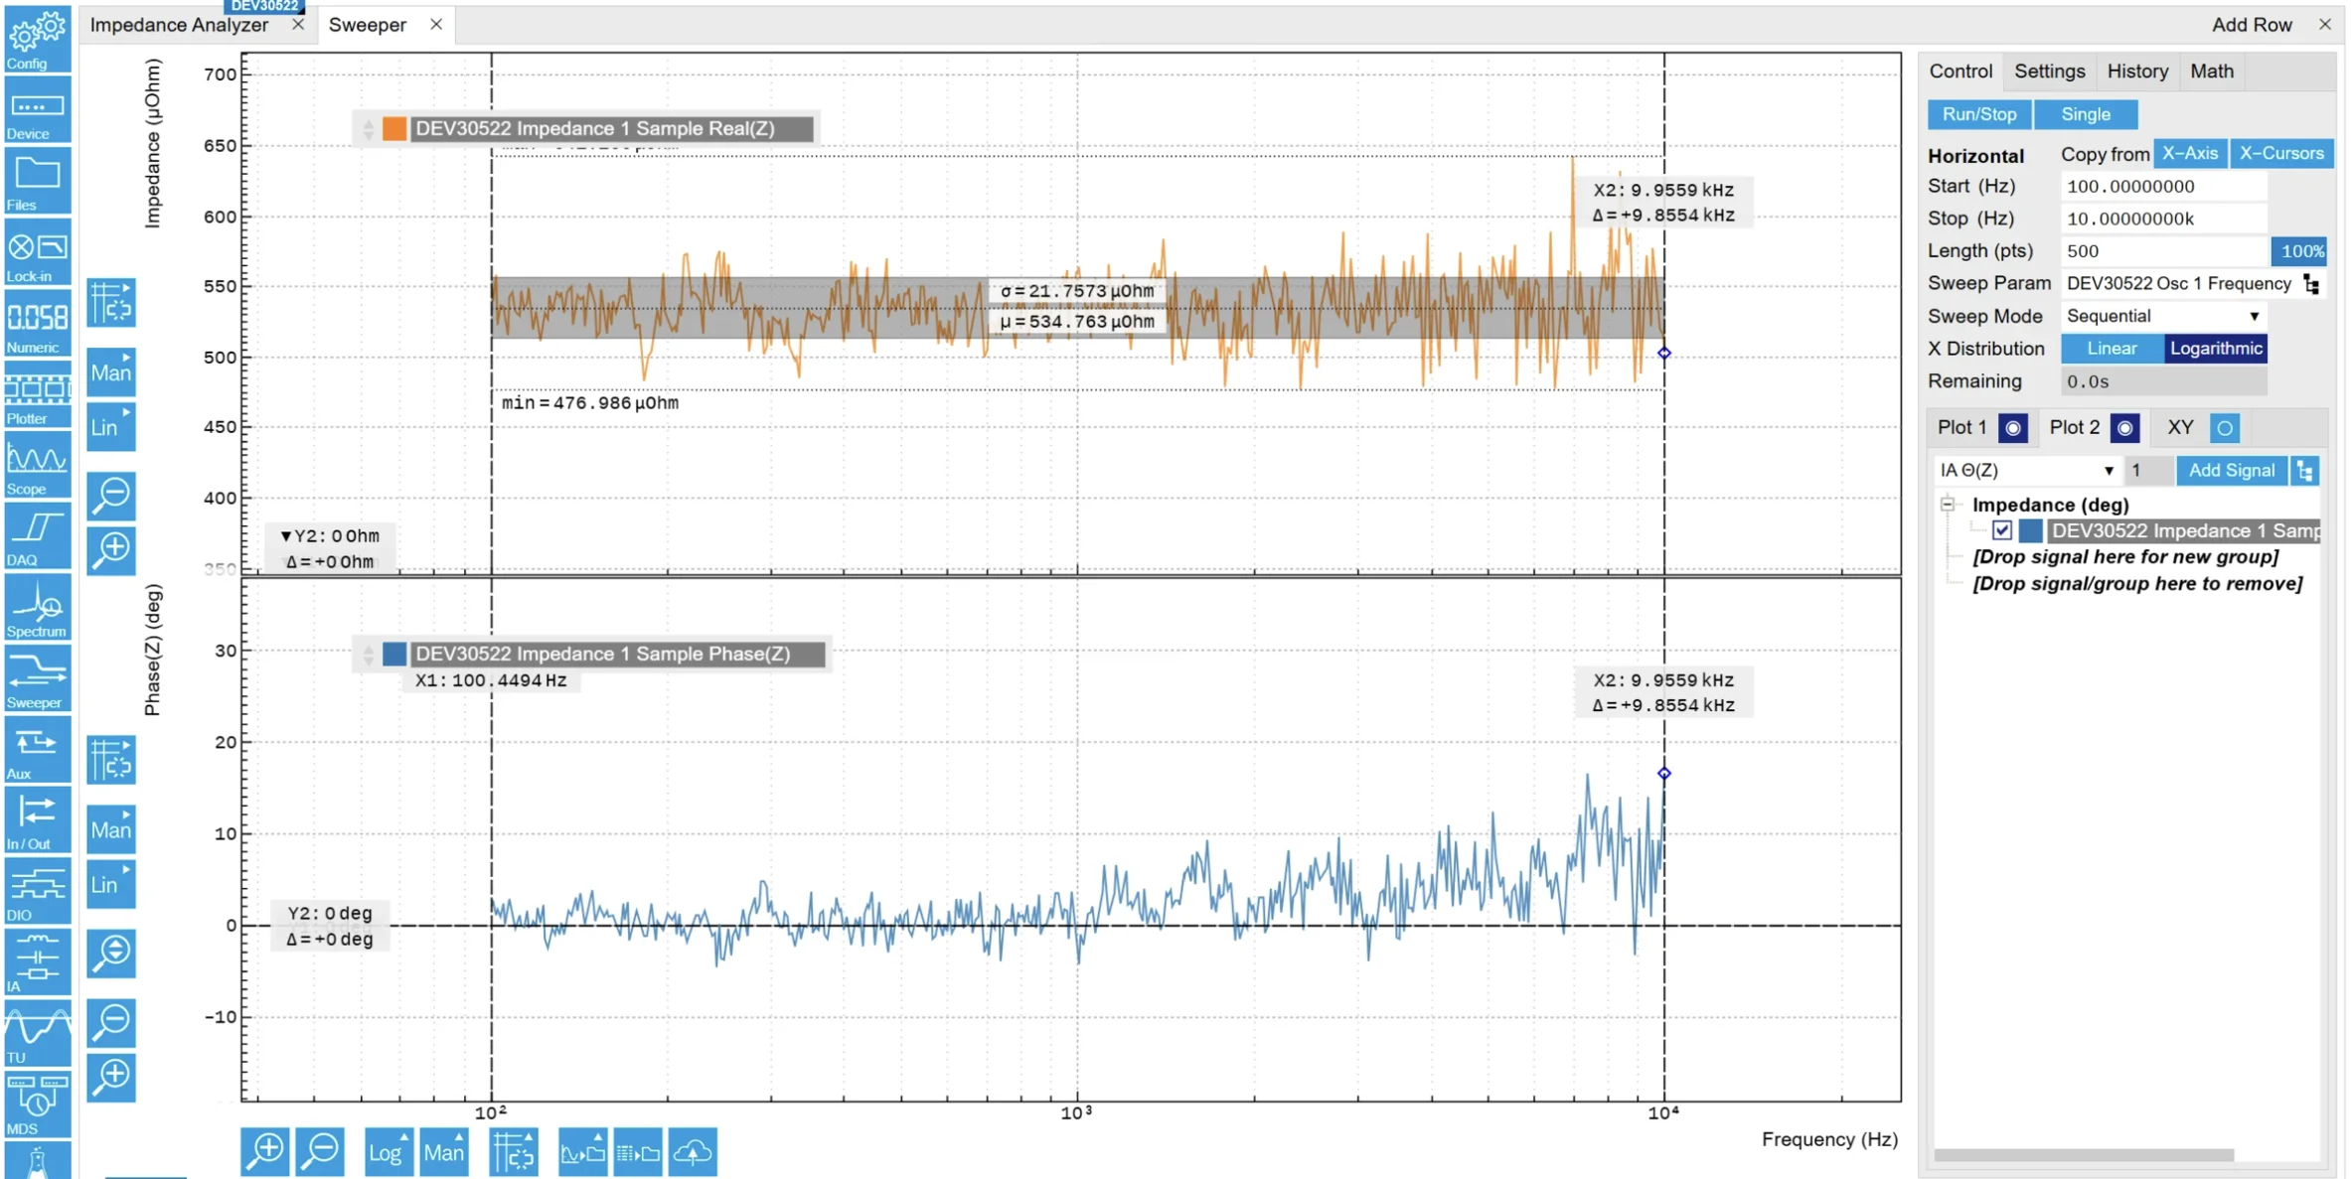Open bottom plot Man scaling mode menu
The image size is (2351, 1179).
(x=111, y=829)
